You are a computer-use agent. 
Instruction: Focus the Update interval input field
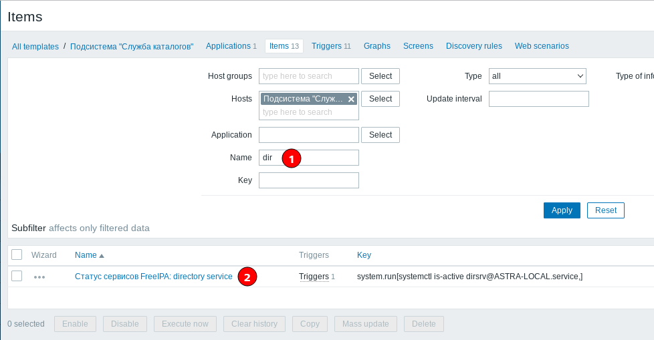point(538,99)
